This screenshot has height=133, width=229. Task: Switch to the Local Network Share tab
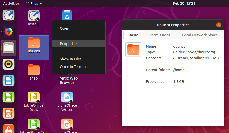[200, 35]
